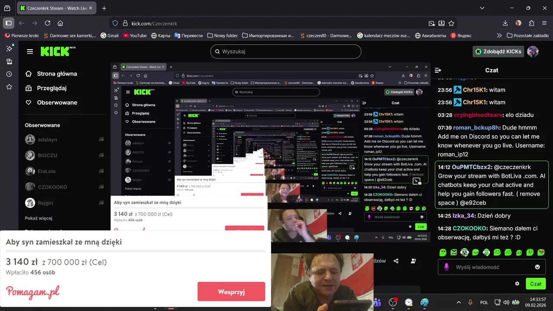Click the back navigation arrow
This screenshot has height=311, width=553.
pos(22,23)
